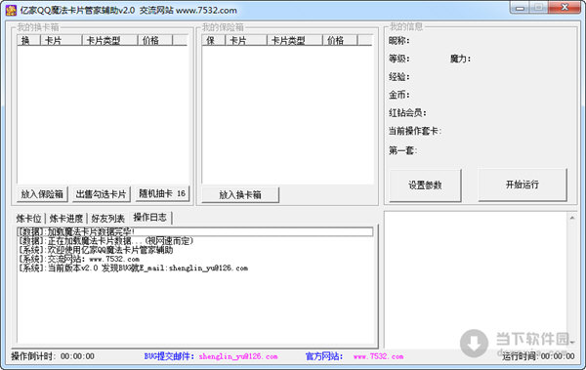
Task: Open 设置参数 settings button
Action: pyautogui.click(x=425, y=185)
